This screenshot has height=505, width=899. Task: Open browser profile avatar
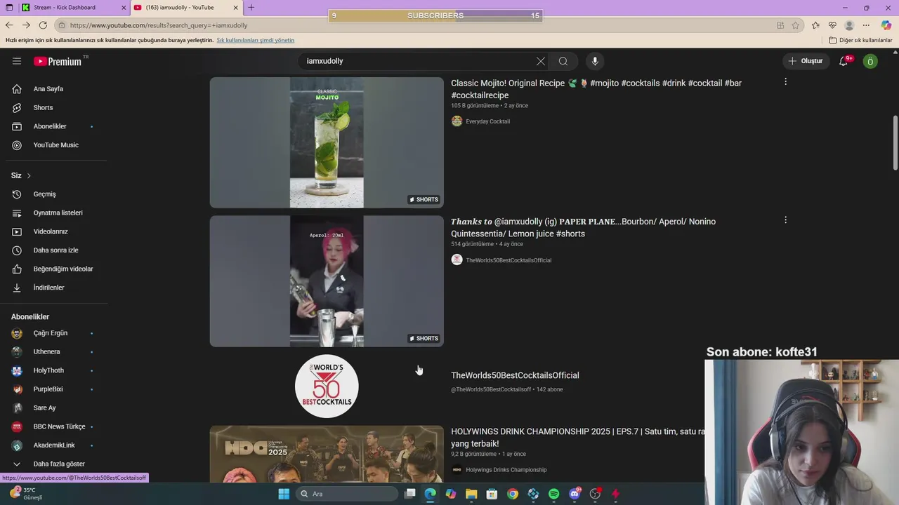pyautogui.click(x=849, y=25)
